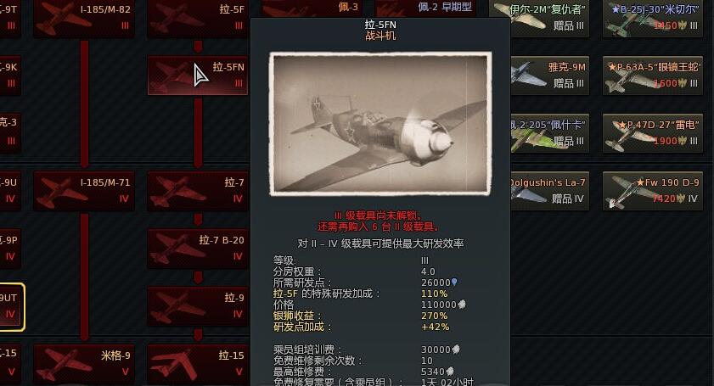Click the 雅克-9M gift aircraft card
714x386 pixels.
point(549,76)
